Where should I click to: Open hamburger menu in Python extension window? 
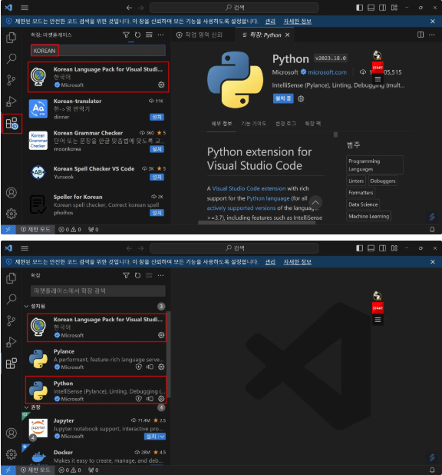25,8
